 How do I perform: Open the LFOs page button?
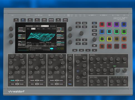point(16,20)
